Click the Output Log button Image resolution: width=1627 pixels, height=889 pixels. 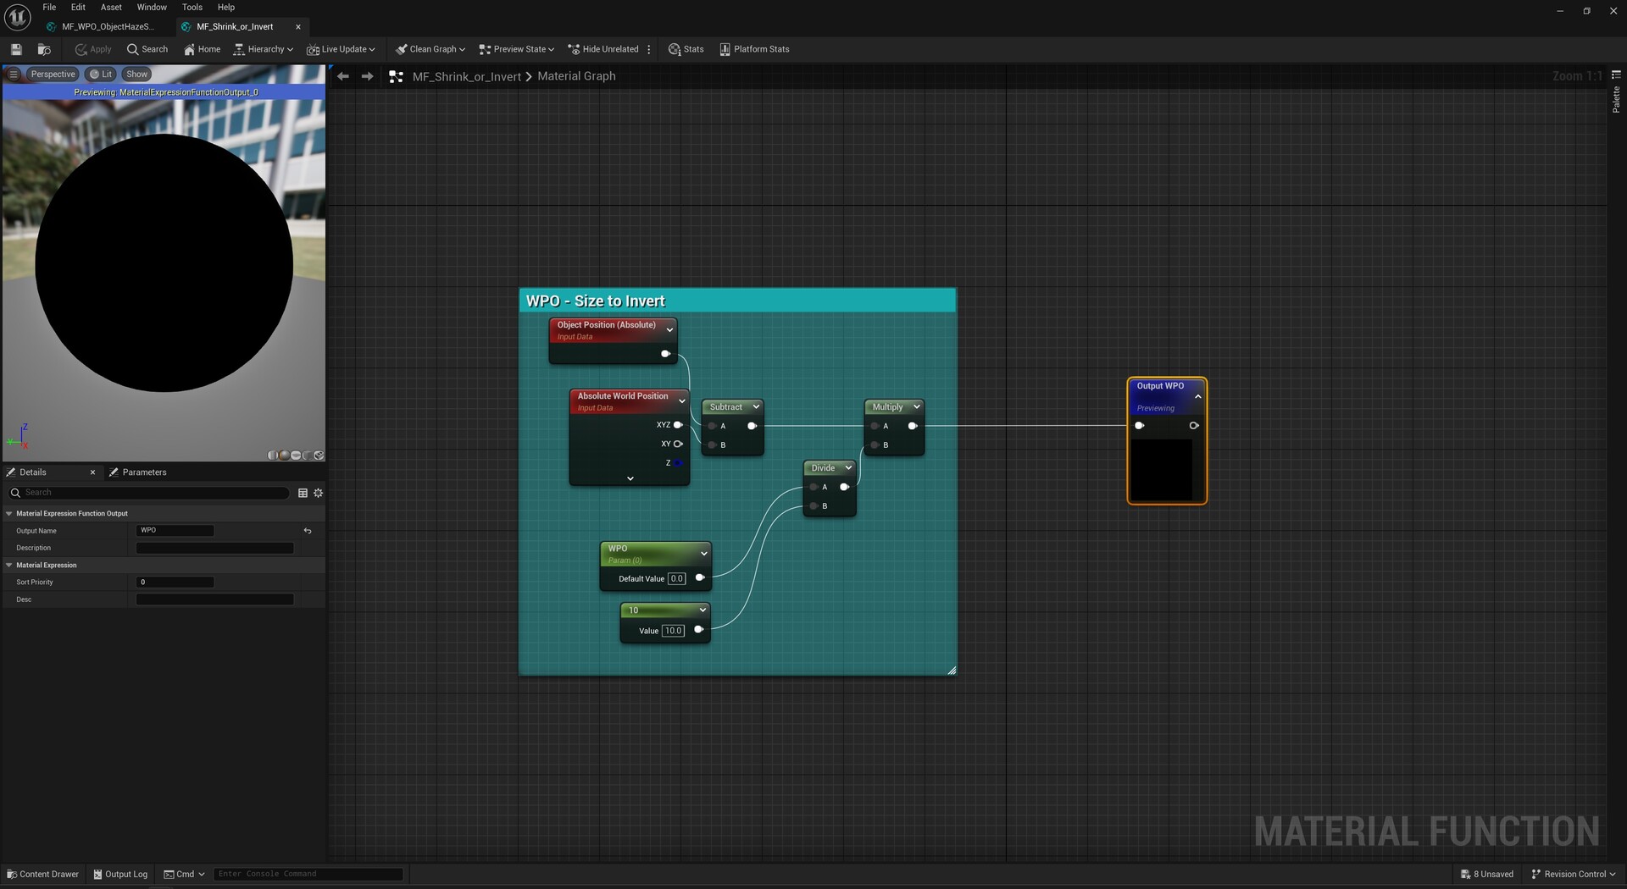click(120, 874)
